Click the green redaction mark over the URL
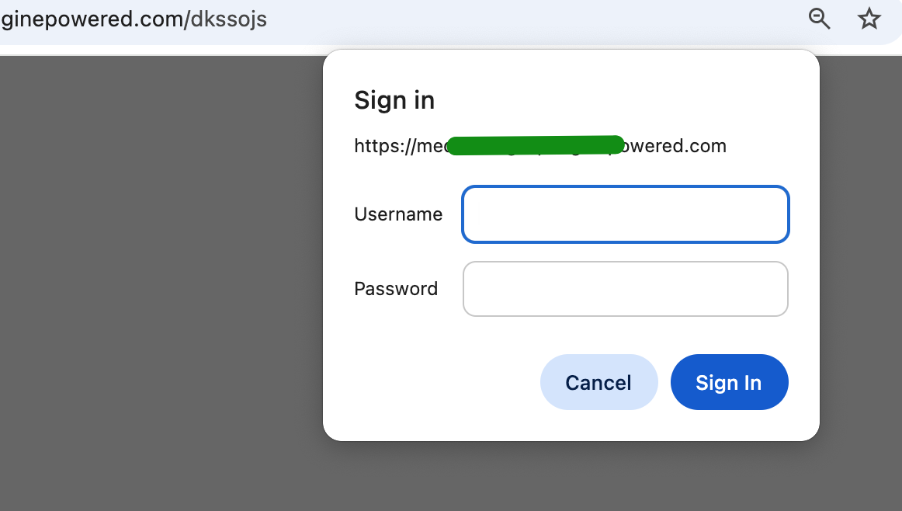The image size is (902, 511). pos(535,145)
